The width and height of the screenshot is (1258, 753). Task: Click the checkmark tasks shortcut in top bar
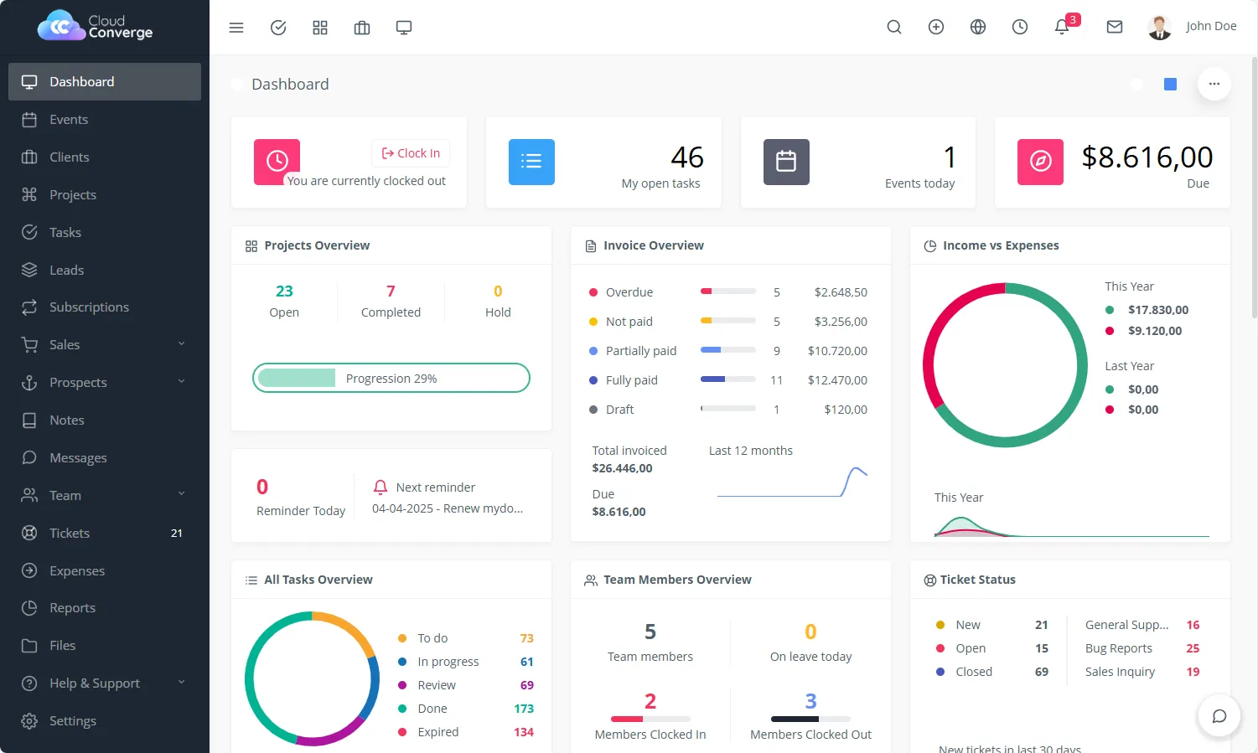pos(278,28)
